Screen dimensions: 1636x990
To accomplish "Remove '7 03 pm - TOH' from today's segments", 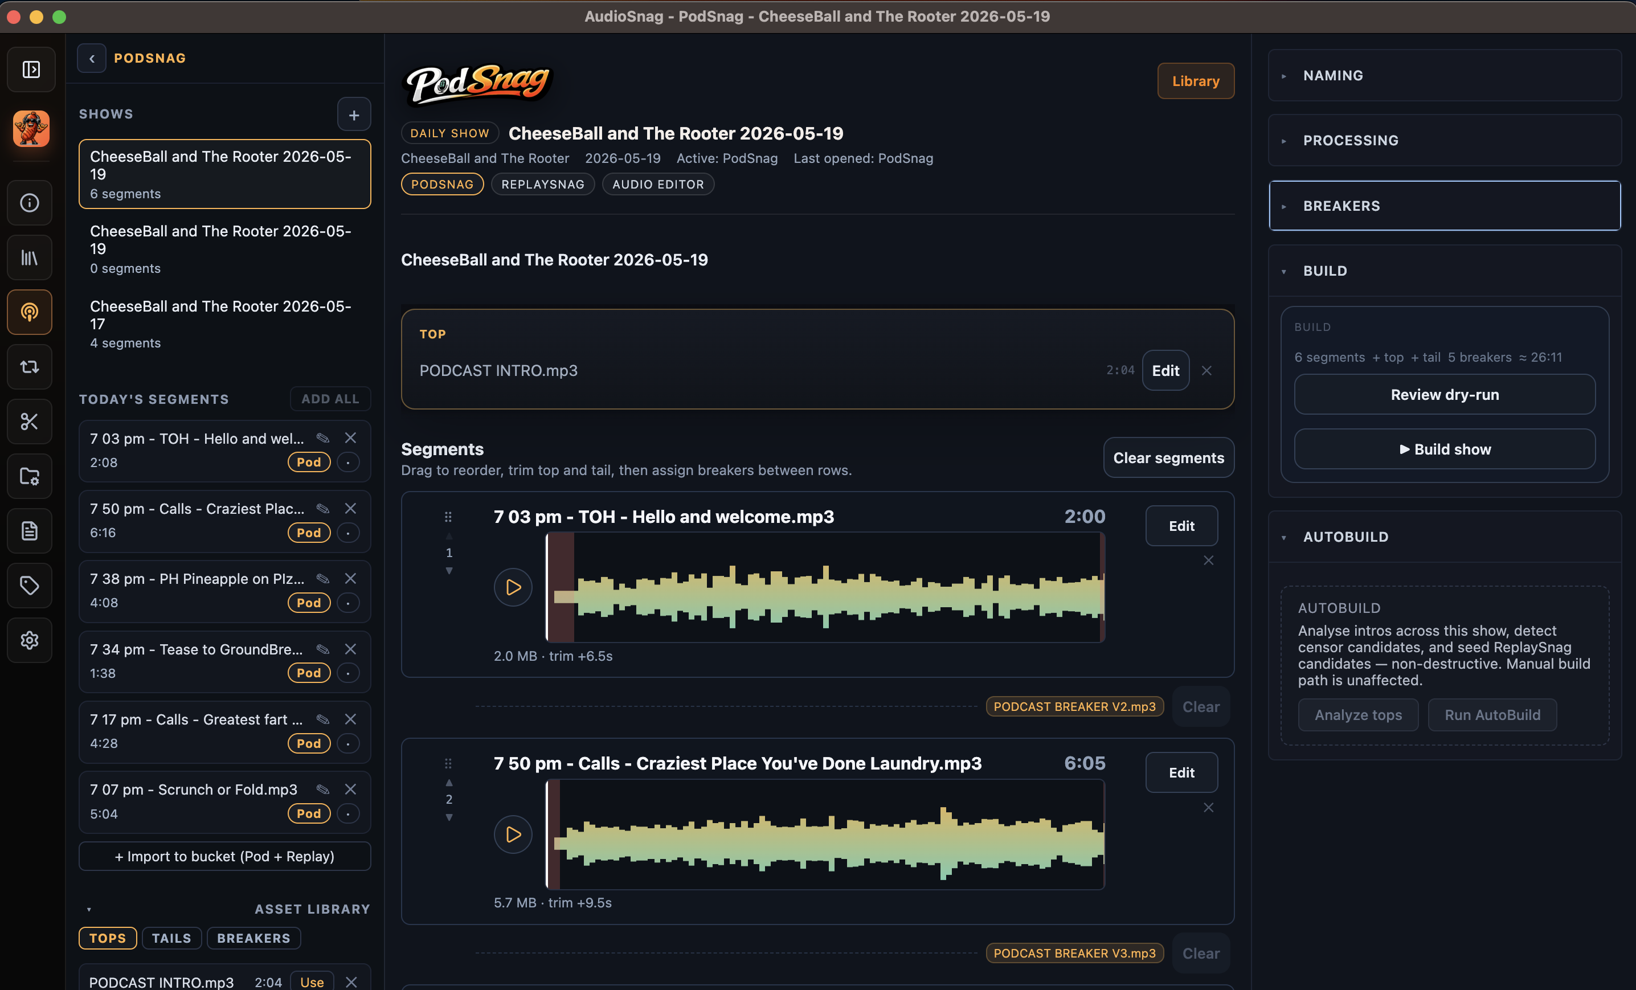I will click(350, 437).
